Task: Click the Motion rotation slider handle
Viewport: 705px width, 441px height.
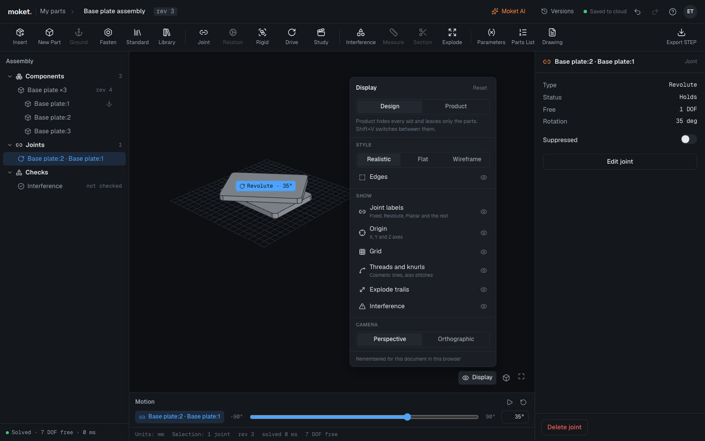Action: (407, 417)
